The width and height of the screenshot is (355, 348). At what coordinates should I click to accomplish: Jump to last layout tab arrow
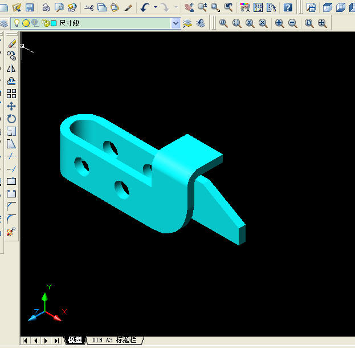click(56, 341)
